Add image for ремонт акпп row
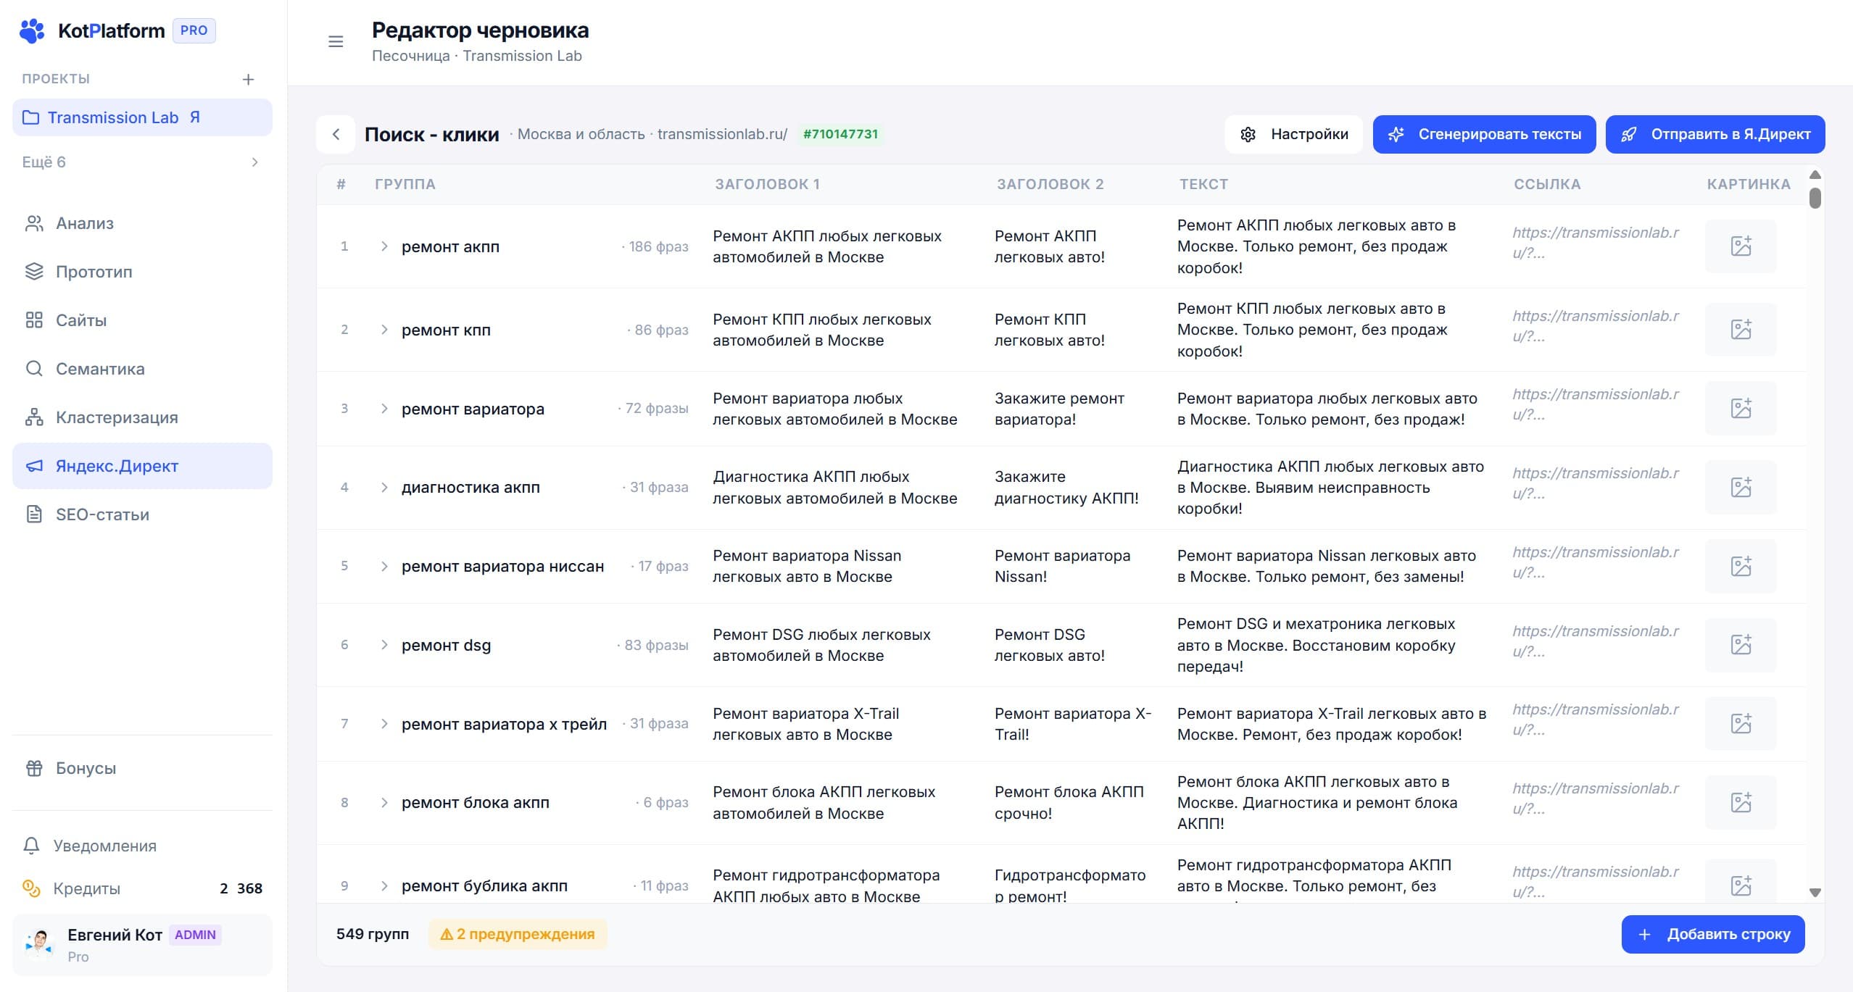The width and height of the screenshot is (1853, 992). pyautogui.click(x=1741, y=246)
